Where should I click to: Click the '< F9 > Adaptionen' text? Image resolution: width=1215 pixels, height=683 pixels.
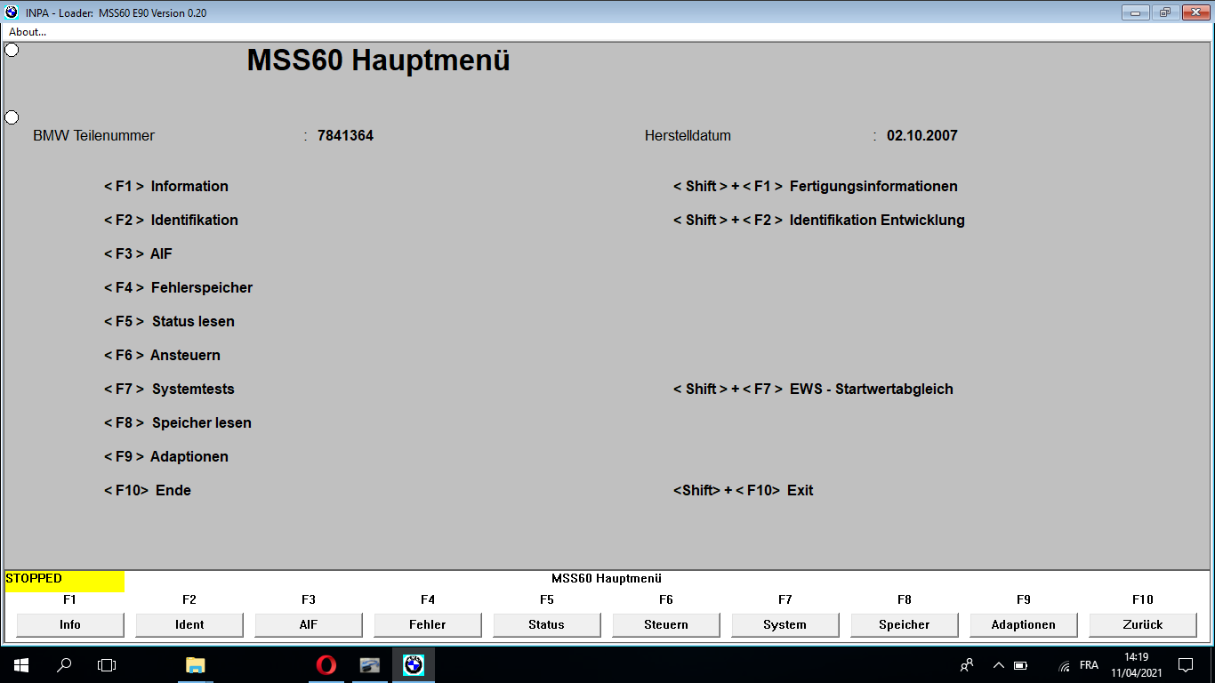click(x=166, y=456)
